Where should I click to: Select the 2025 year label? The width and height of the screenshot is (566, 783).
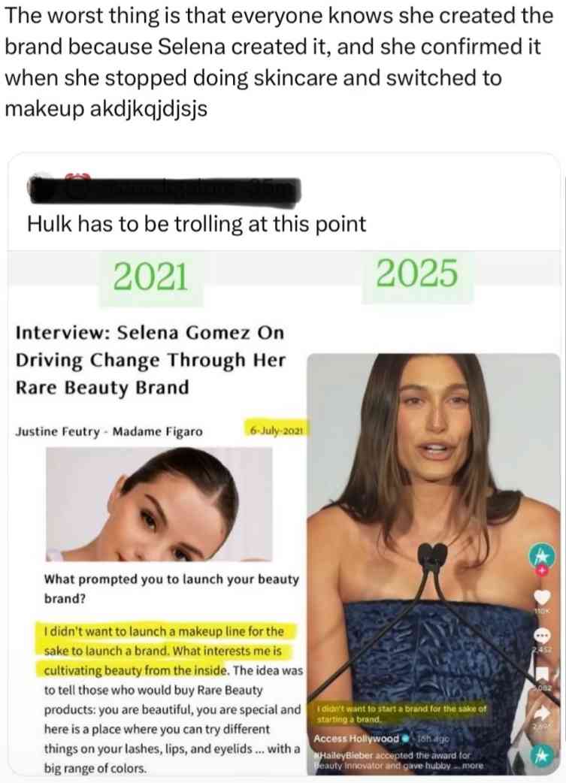click(416, 274)
